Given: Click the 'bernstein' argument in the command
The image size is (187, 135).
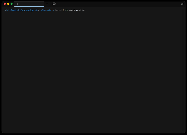Looking at the screenshot, I should [79, 10].
